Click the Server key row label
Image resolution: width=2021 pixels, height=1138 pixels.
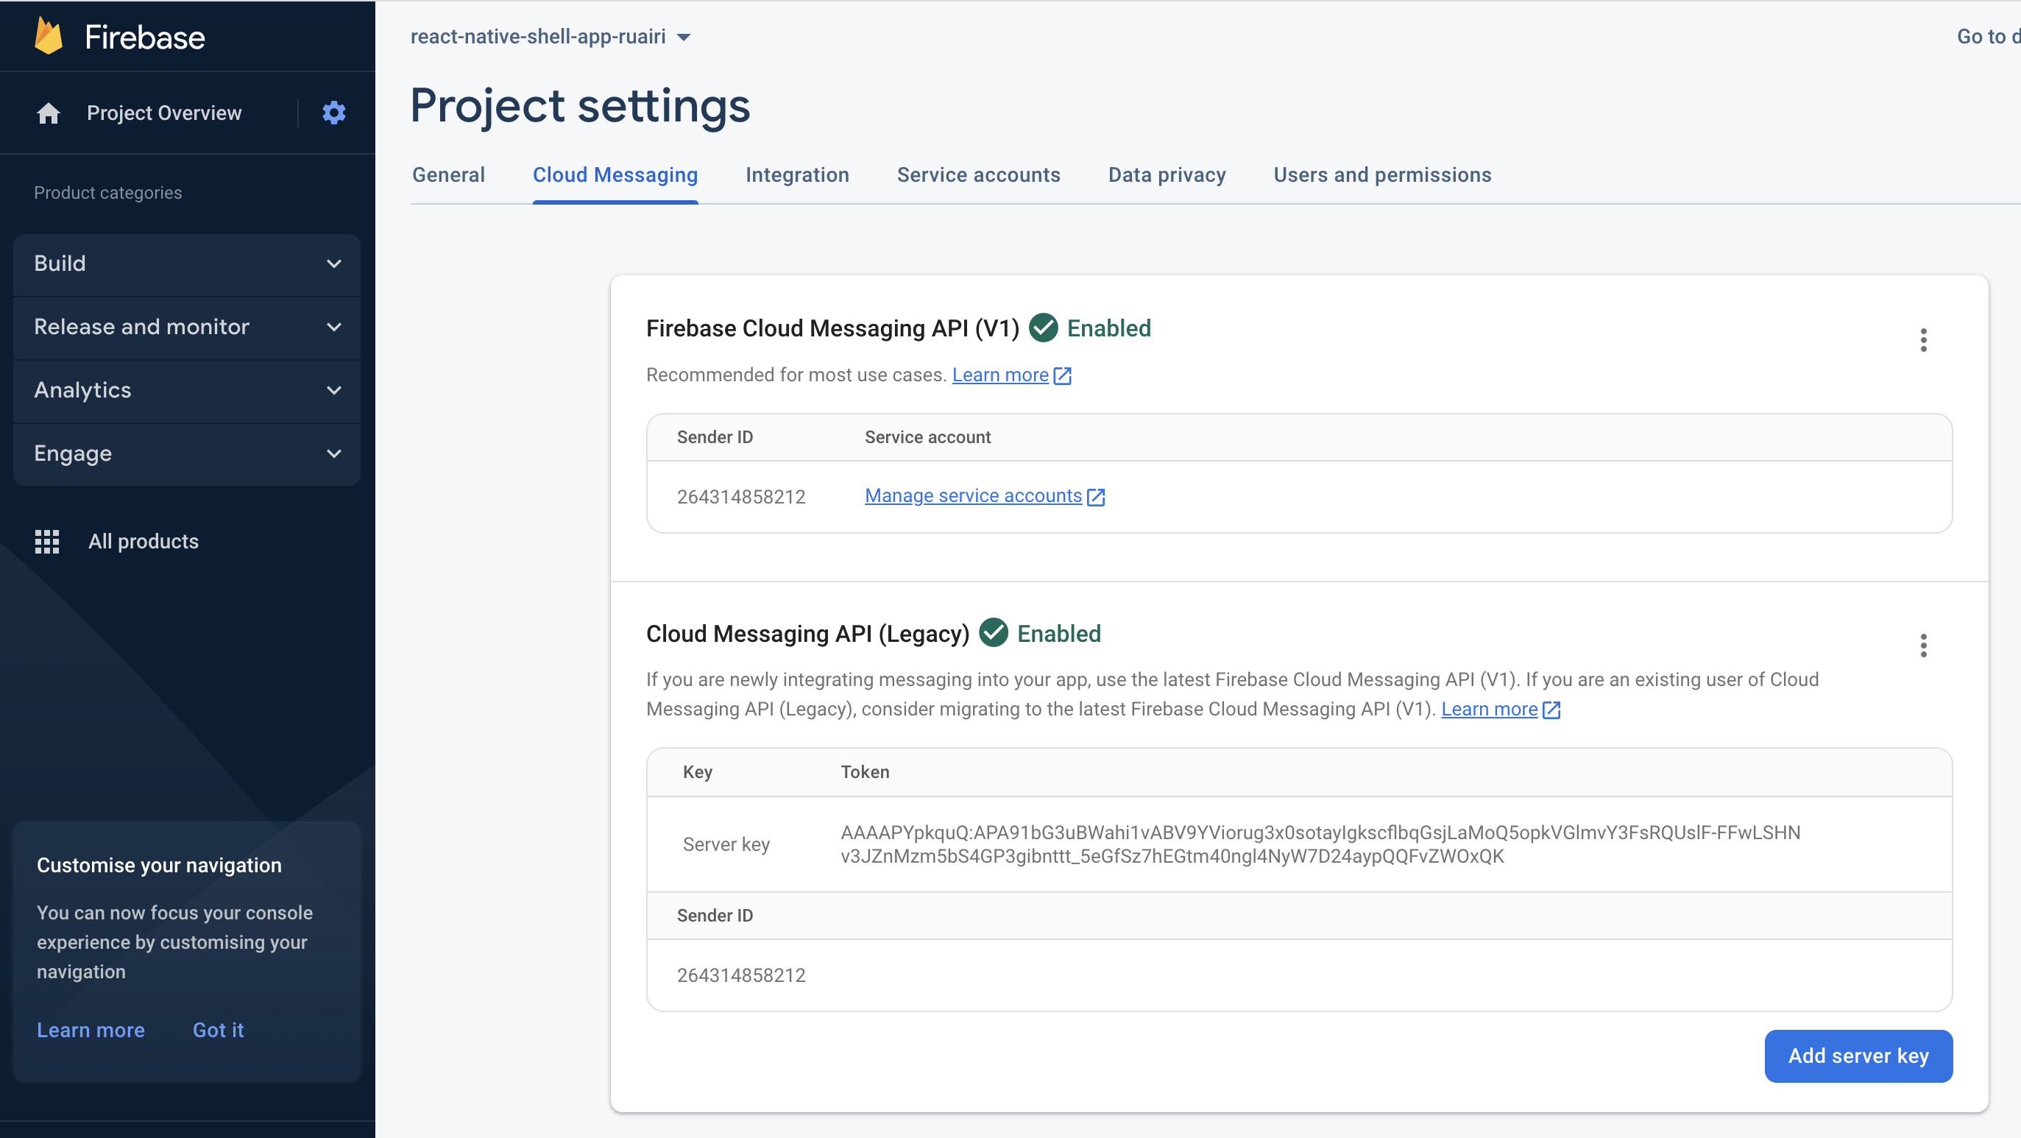(x=726, y=844)
